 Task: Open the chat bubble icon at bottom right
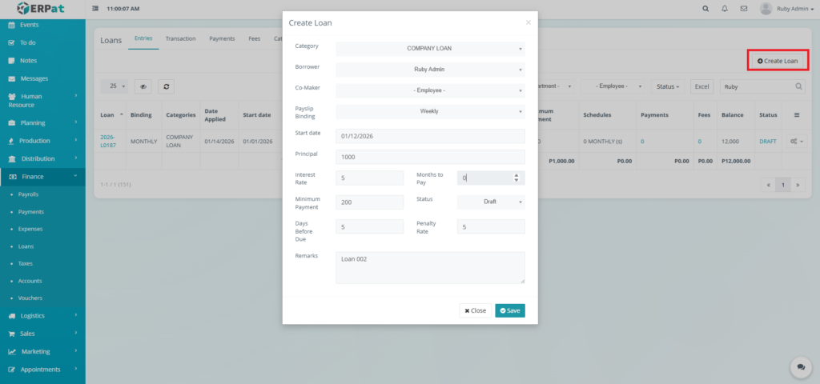[800, 366]
